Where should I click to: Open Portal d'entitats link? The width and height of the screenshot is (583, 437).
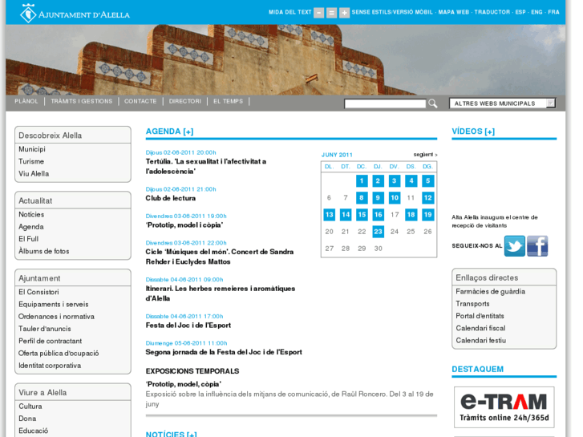480,316
